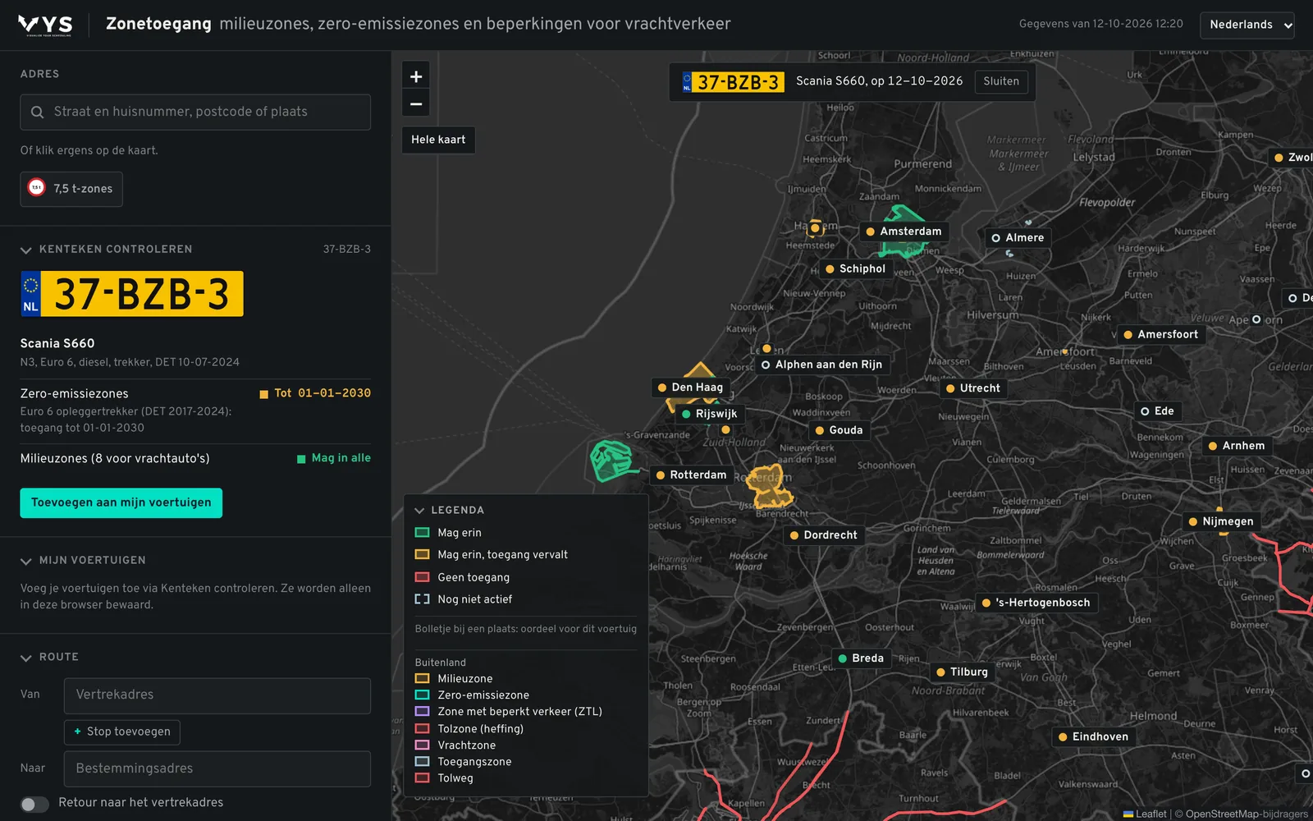
Task: Click the address search field
Action: point(195,112)
